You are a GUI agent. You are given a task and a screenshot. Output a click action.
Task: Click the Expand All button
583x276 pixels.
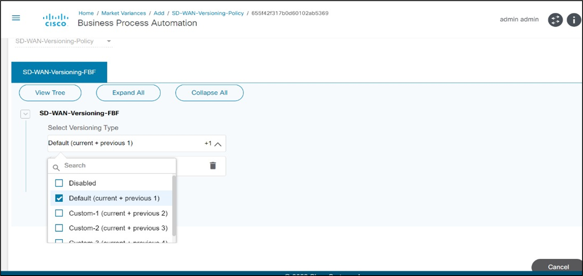pyautogui.click(x=128, y=93)
